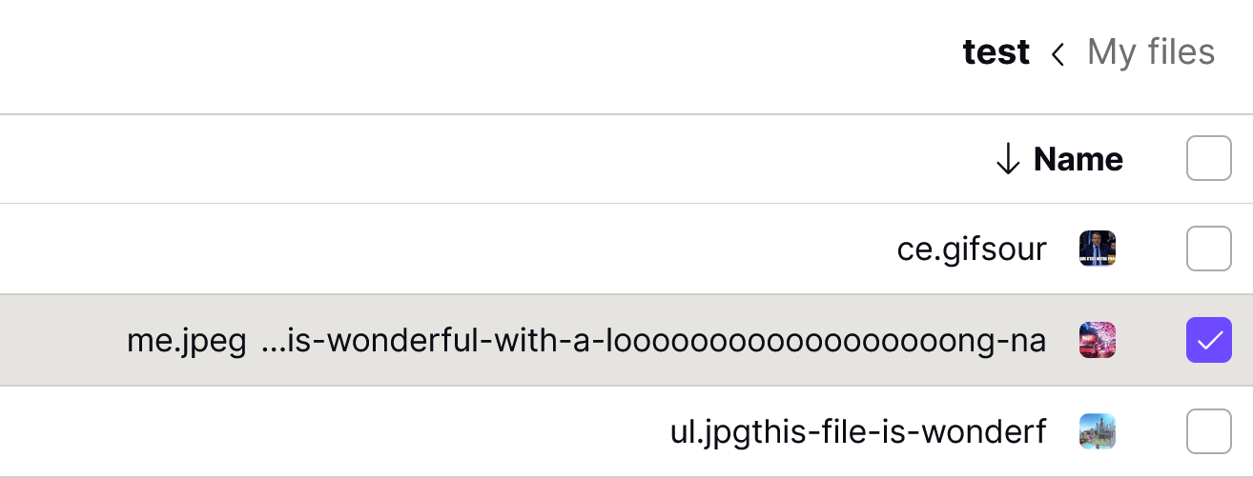Select the ul.jpgthis-file-is-wonderf file checkbox

[1208, 431]
